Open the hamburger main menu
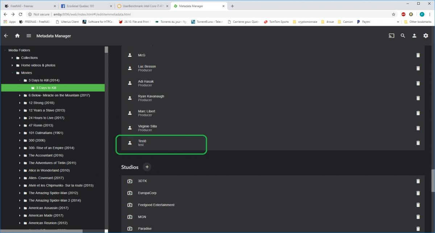 29,36
